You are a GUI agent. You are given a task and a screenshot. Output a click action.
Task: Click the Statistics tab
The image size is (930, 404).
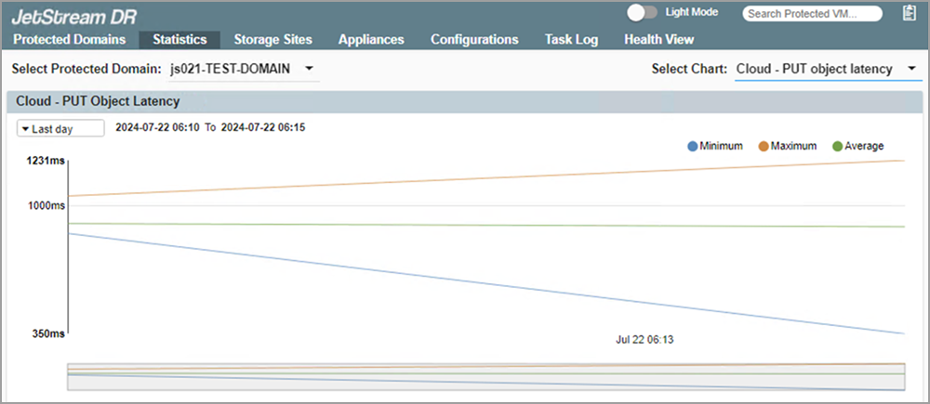pos(179,40)
